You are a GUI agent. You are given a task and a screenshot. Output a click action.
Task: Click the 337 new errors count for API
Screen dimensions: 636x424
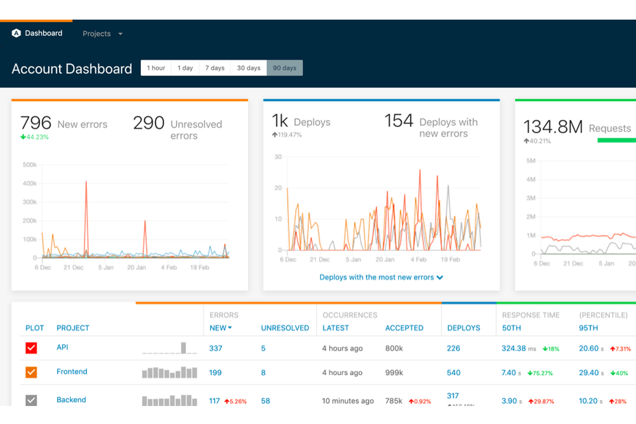(x=215, y=348)
